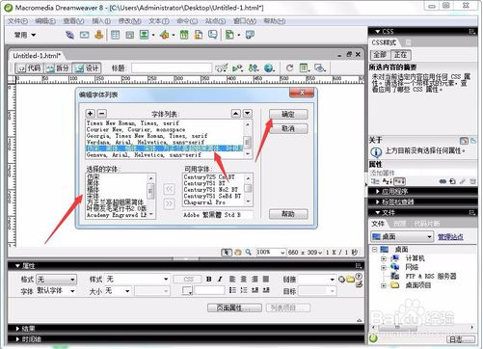
Task: Toggle Italic formatting in Properties
Action: [220, 279]
